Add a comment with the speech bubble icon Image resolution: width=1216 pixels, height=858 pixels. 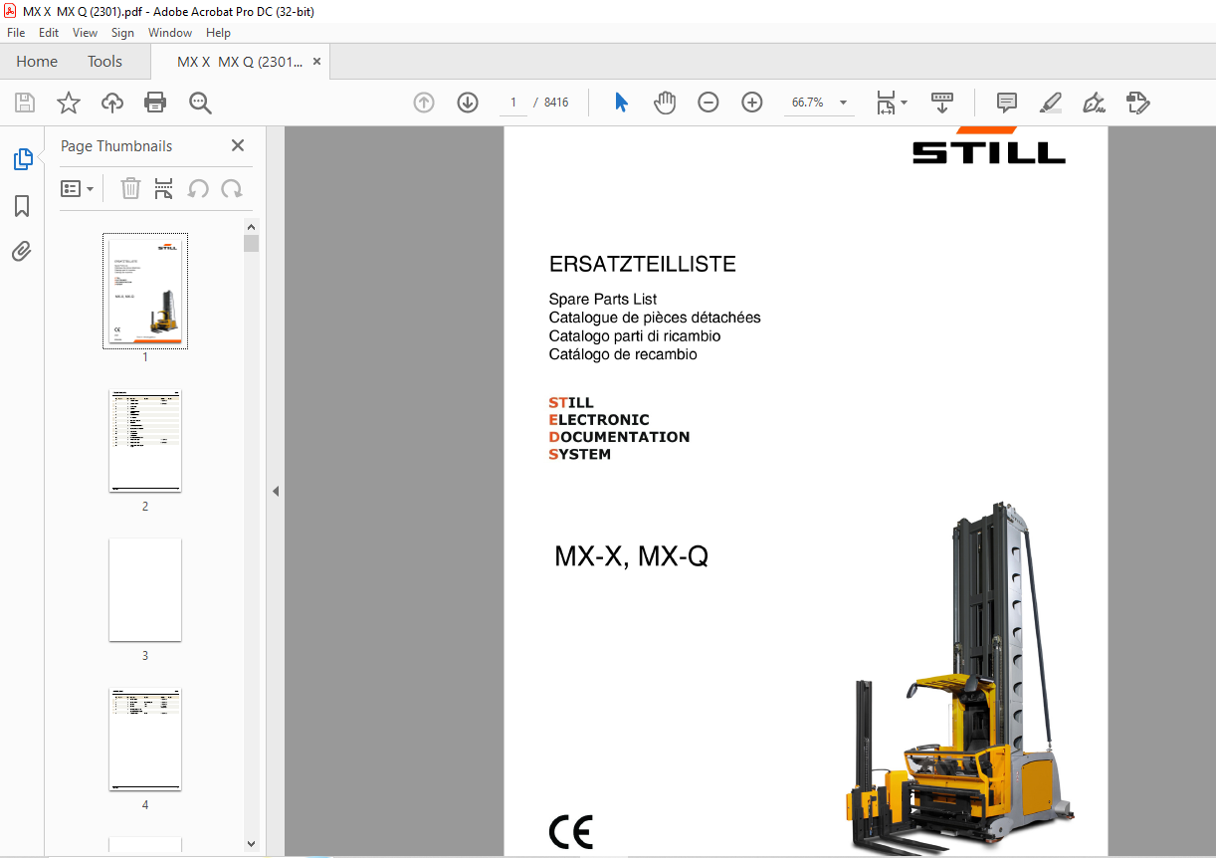(x=1007, y=103)
